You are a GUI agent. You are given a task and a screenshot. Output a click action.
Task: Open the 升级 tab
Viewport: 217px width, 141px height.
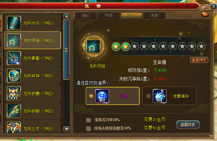point(108,16)
